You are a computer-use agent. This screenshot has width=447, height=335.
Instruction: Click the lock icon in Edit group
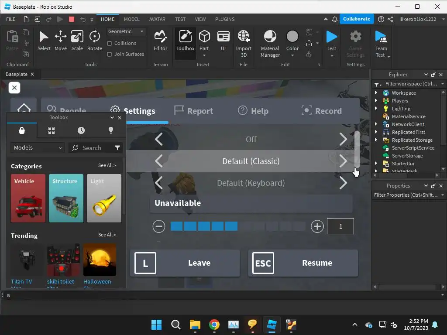[309, 43]
